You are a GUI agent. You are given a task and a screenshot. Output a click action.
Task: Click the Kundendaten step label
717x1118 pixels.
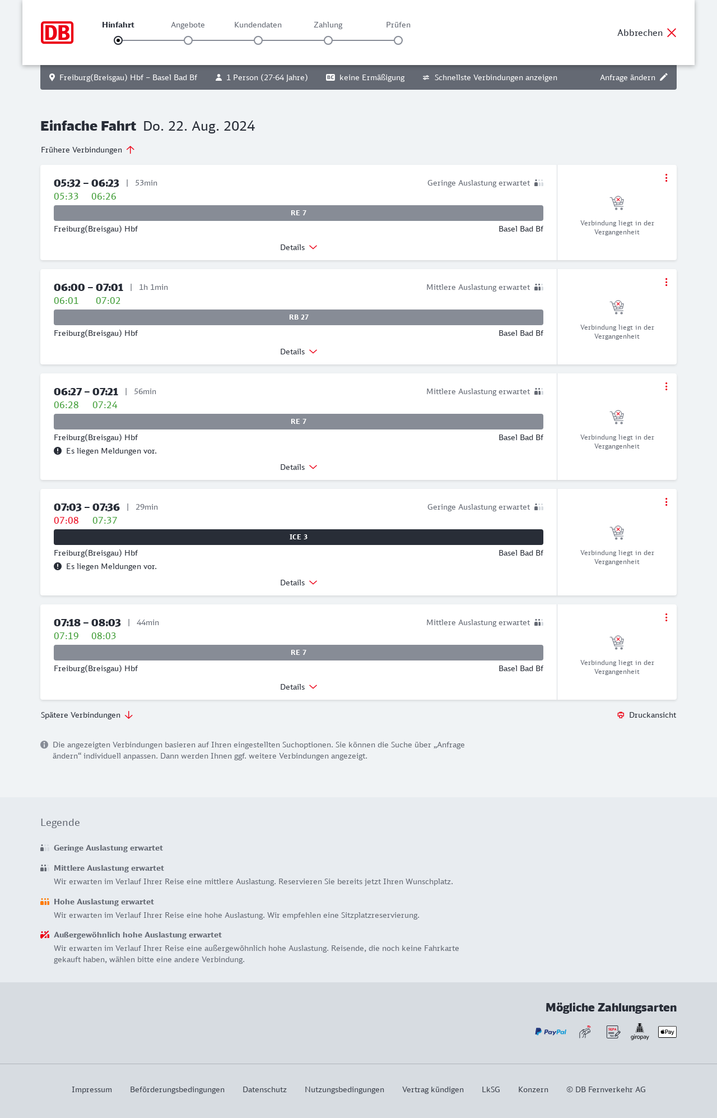[258, 25]
